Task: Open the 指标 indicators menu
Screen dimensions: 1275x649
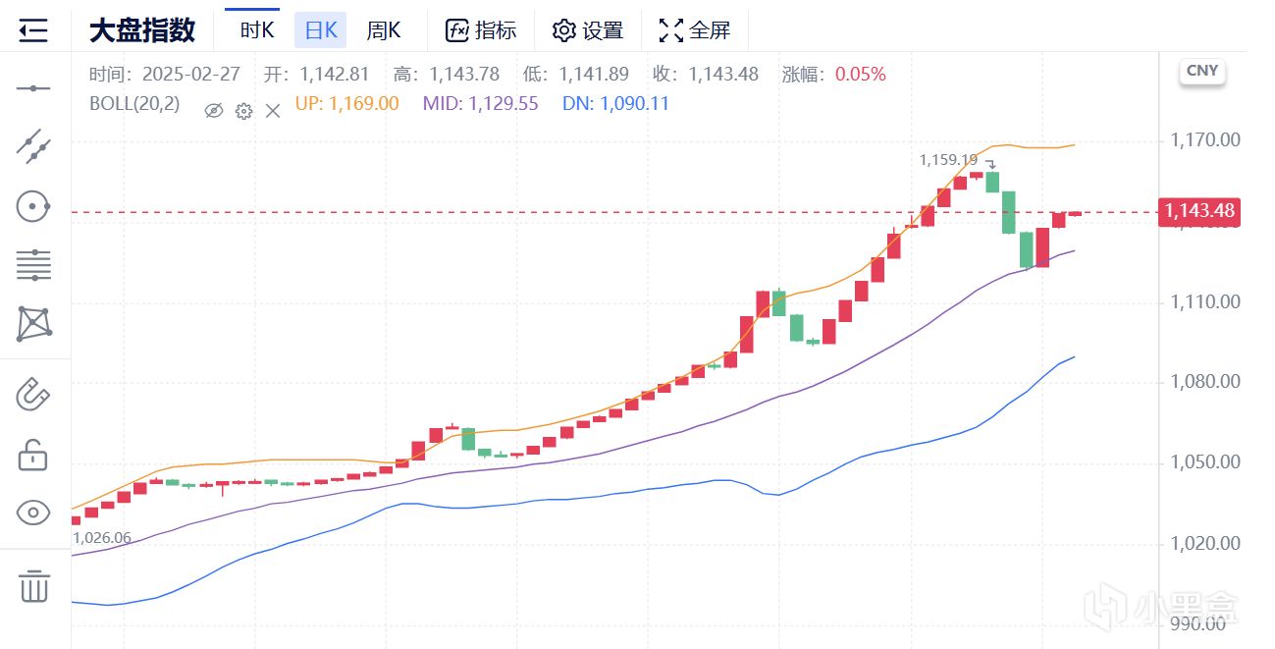Action: coord(481,30)
